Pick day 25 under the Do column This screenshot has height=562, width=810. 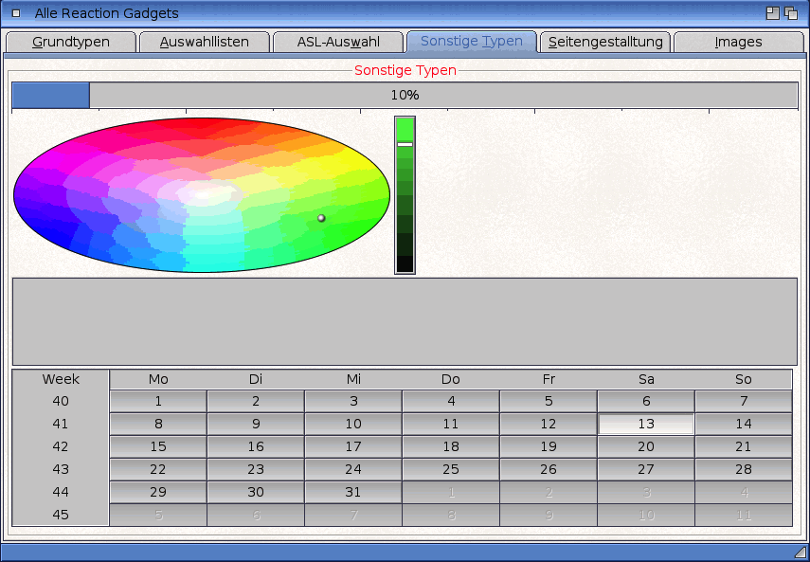(451, 469)
